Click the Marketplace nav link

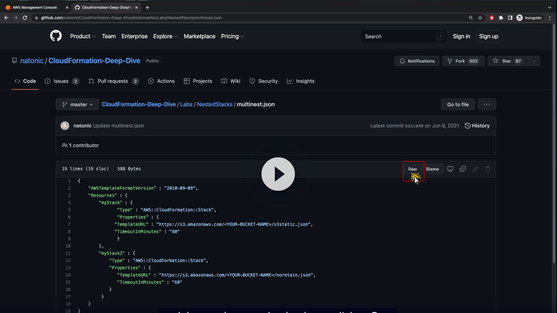[x=200, y=36]
